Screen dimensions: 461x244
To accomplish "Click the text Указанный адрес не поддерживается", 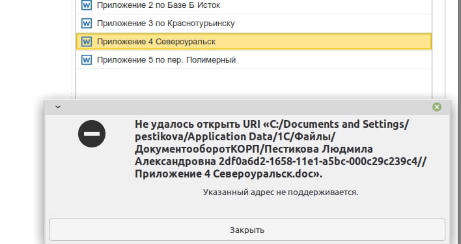I will pos(281,192).
